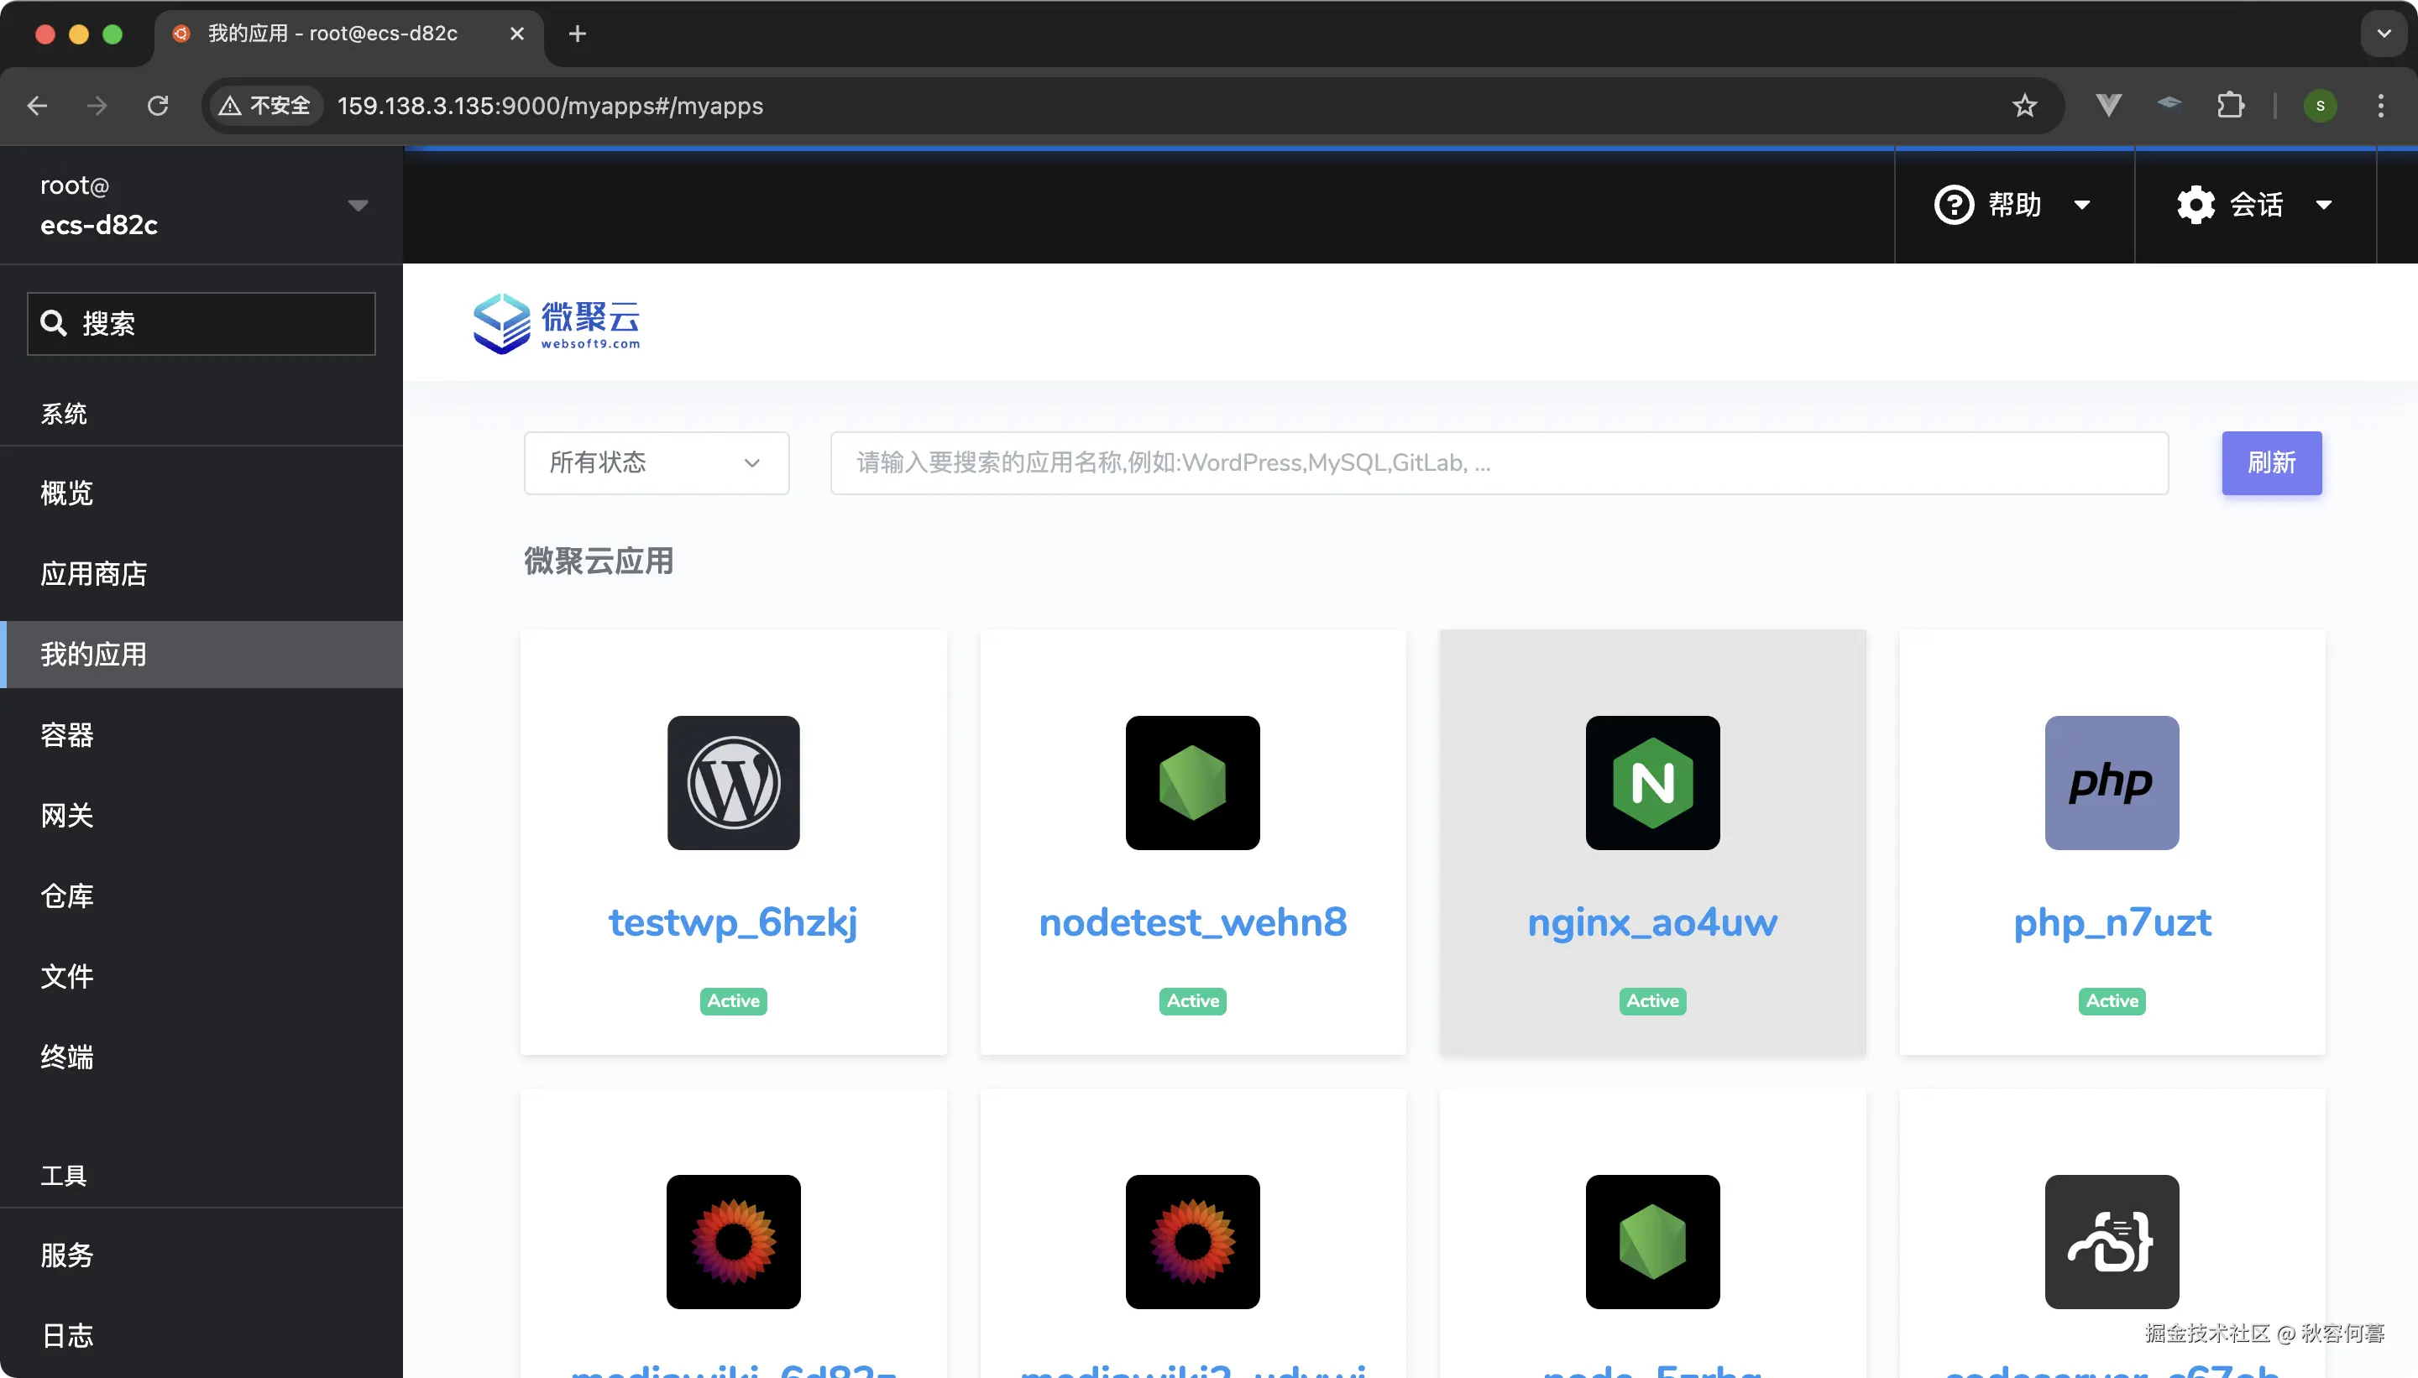Open the testwp_6hzkj application link
The image size is (2418, 1378).
point(734,923)
